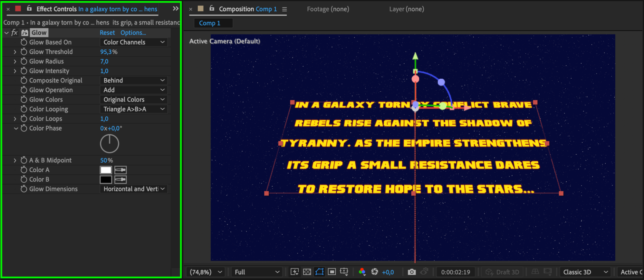The image size is (644, 280).
Task: Toggle the Draft 3D button
Action: [502, 272]
